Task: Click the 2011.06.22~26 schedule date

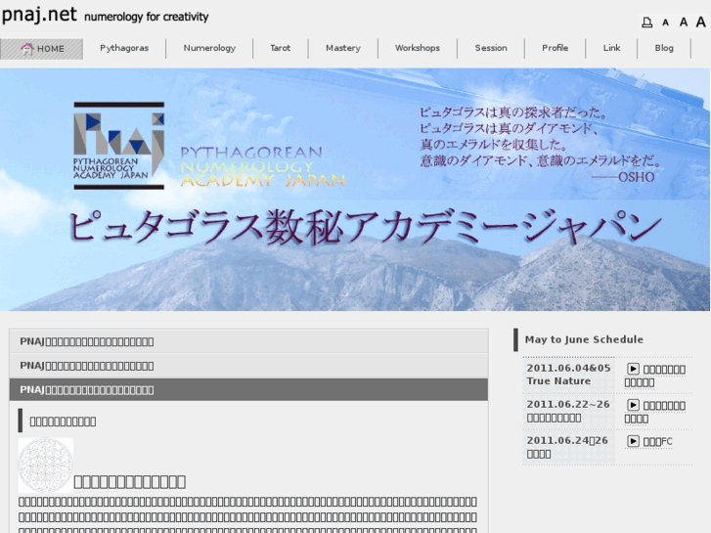Action: point(567,405)
